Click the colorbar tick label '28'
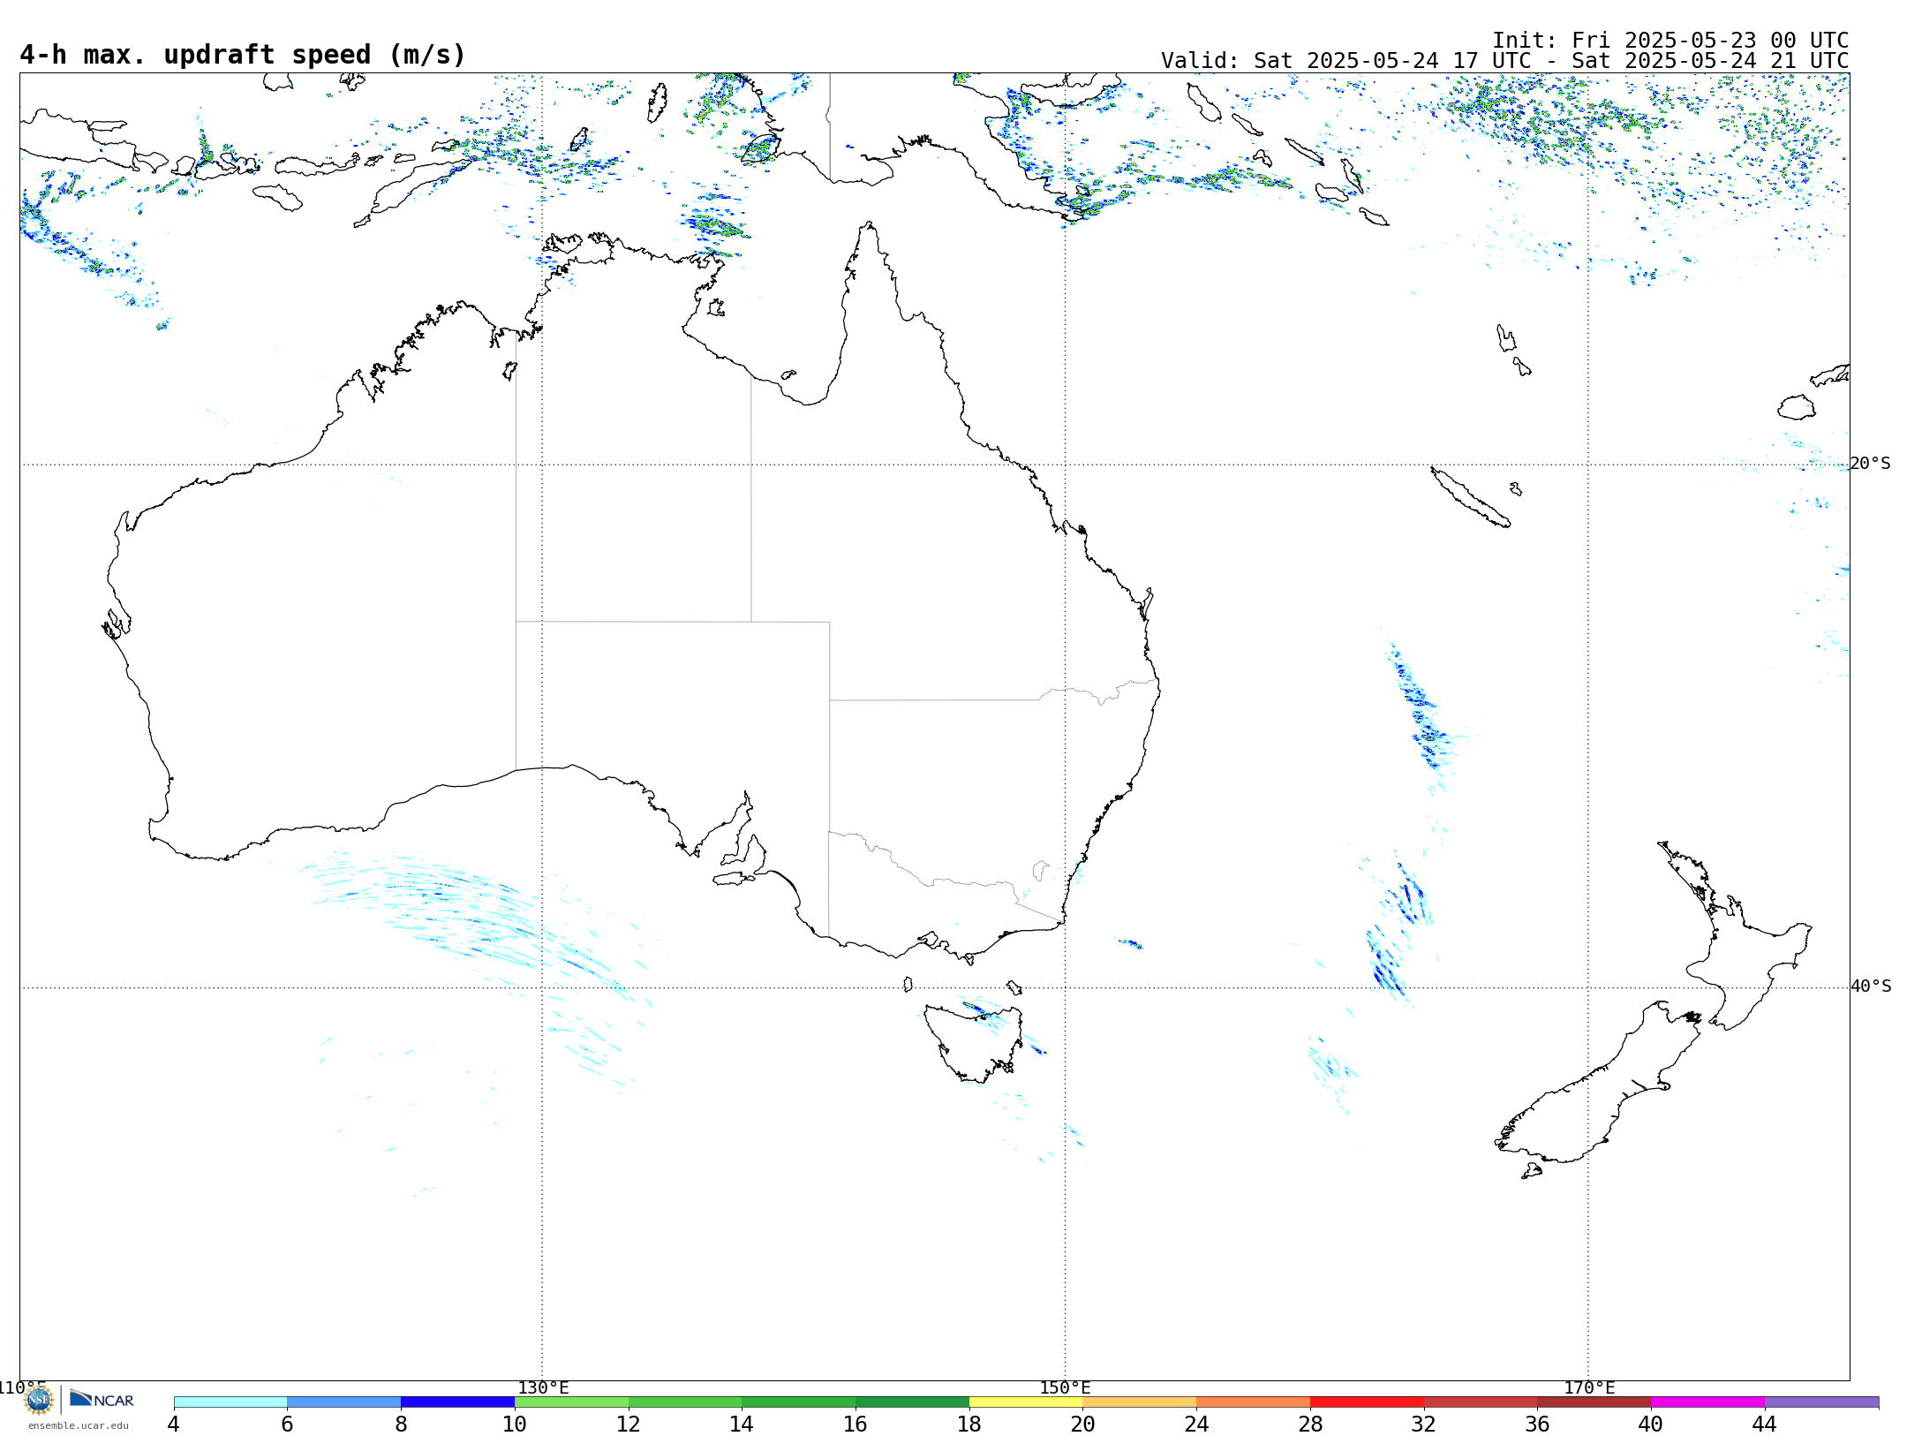This screenshot has width=1907, height=1436. 1310,1424
